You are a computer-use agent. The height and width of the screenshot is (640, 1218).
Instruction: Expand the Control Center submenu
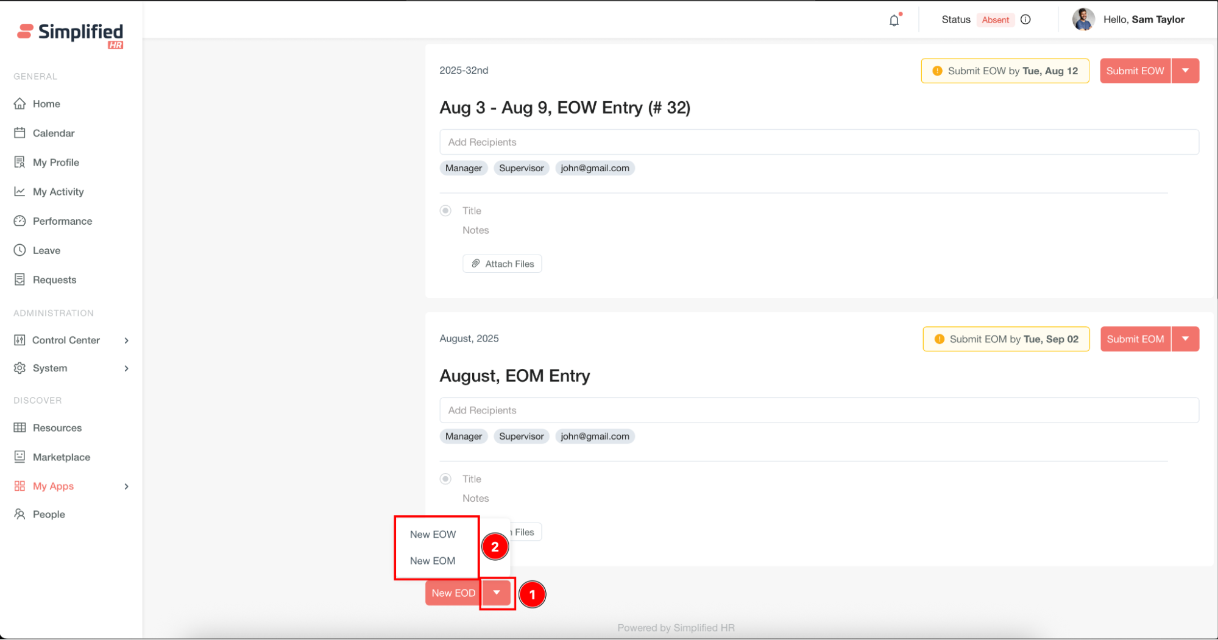126,340
